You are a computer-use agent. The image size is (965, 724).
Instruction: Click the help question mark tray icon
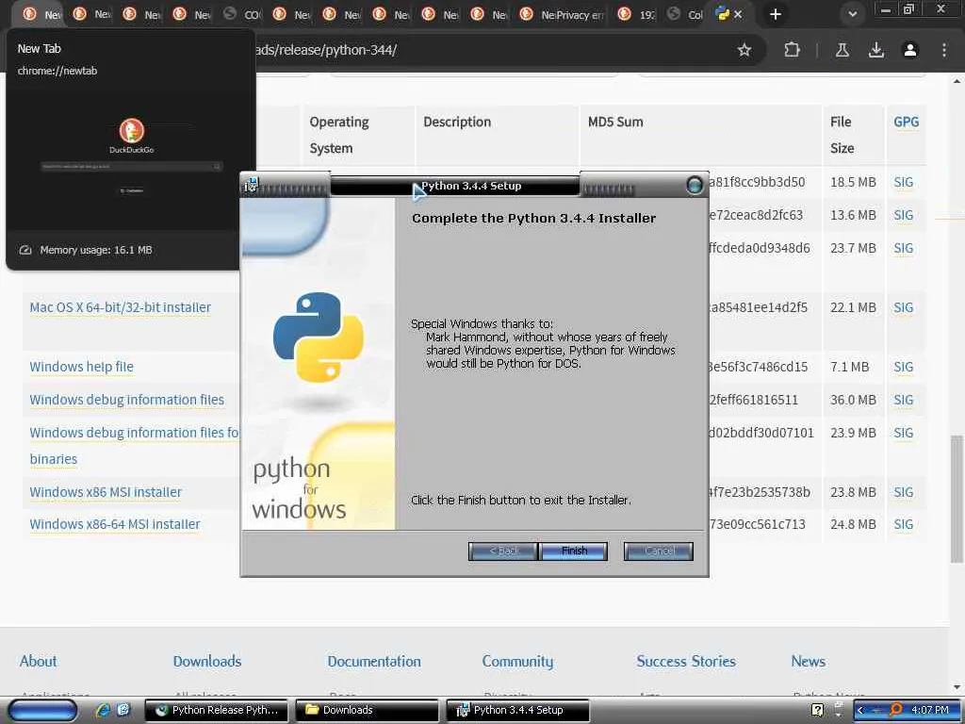pos(817,710)
